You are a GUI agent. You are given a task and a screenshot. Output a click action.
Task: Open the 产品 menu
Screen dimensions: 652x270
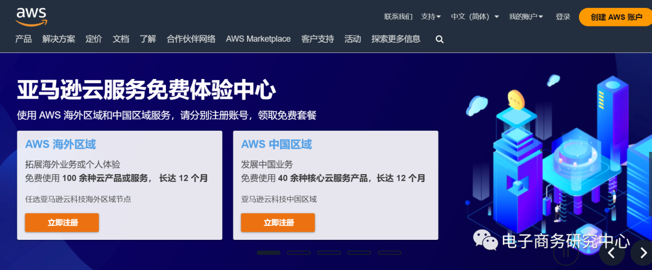[x=24, y=39]
